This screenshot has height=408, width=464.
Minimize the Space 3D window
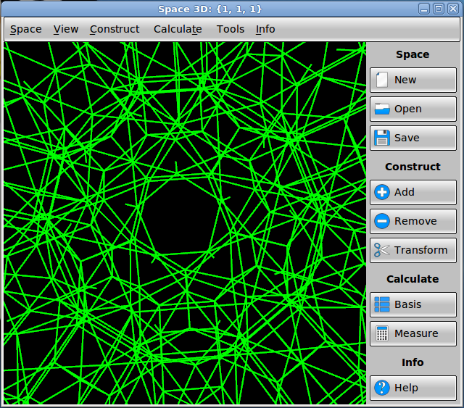click(424, 9)
